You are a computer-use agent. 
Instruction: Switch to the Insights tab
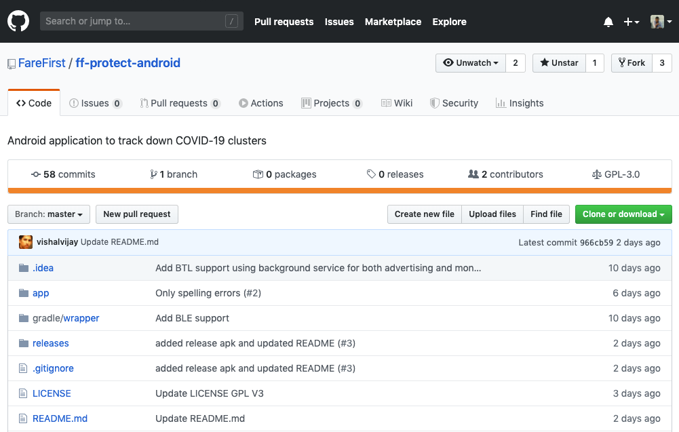pyautogui.click(x=519, y=103)
